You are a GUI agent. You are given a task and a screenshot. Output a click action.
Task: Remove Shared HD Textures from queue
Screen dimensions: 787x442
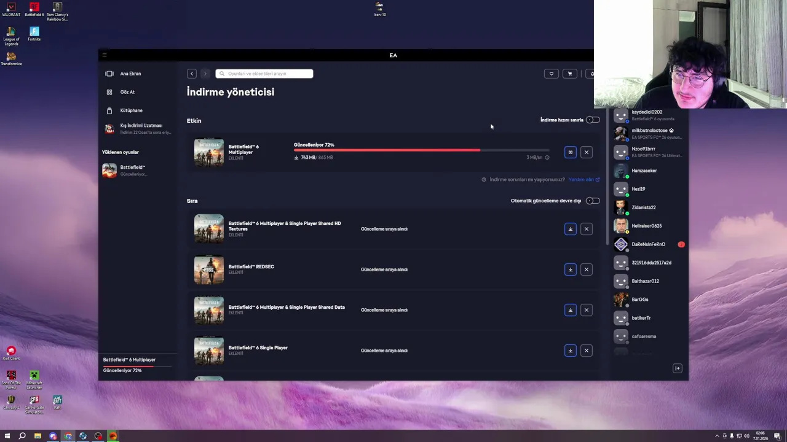(x=587, y=229)
